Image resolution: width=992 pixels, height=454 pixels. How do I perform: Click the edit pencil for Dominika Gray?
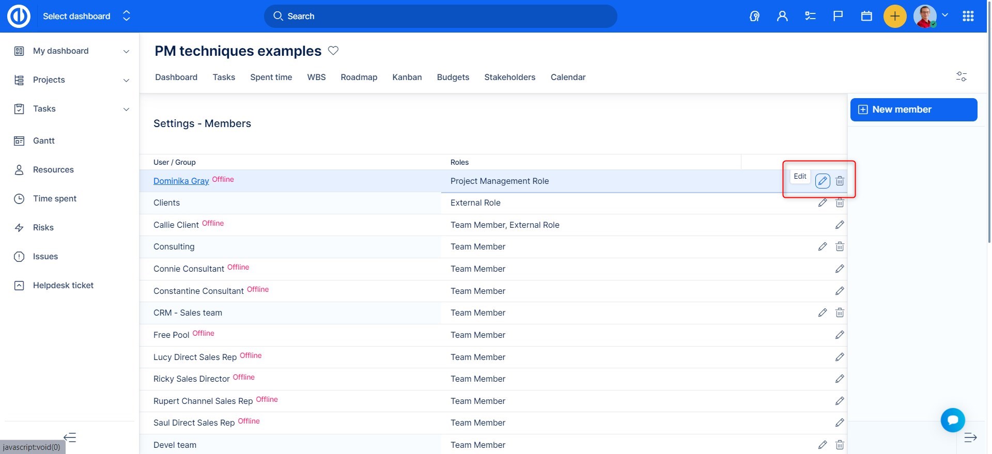(x=823, y=181)
